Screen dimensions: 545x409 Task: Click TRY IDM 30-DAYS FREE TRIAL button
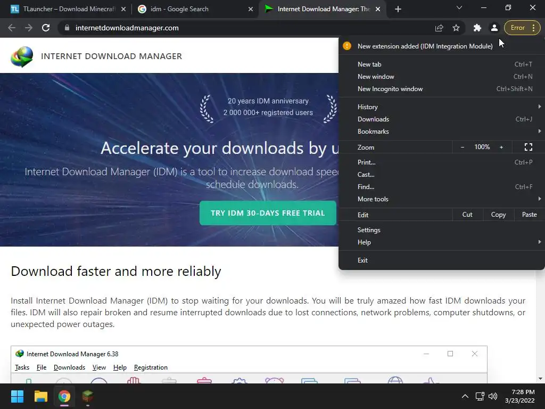click(x=268, y=213)
